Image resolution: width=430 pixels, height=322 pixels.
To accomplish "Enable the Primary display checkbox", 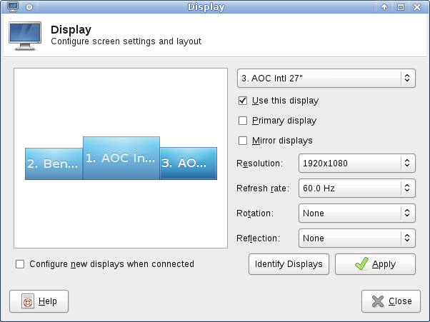I will 243,121.
